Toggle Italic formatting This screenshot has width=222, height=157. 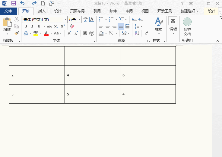[x=32, y=26]
